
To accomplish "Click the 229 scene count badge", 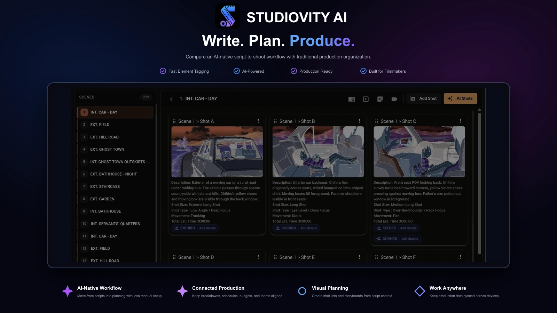I will tap(146, 97).
